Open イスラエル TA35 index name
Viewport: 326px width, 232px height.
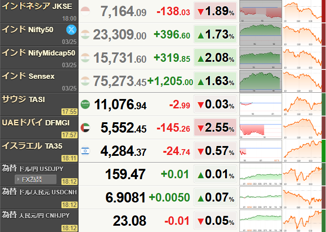tap(32, 146)
